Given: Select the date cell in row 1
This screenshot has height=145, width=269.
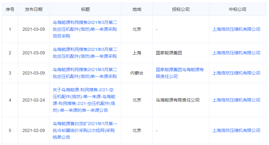Looking at the screenshot, I should tap(34, 29).
